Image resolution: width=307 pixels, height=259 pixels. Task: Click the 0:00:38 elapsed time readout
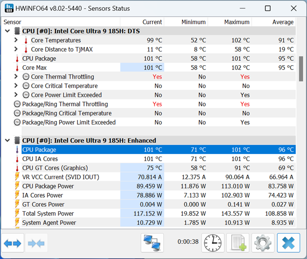[188, 242]
